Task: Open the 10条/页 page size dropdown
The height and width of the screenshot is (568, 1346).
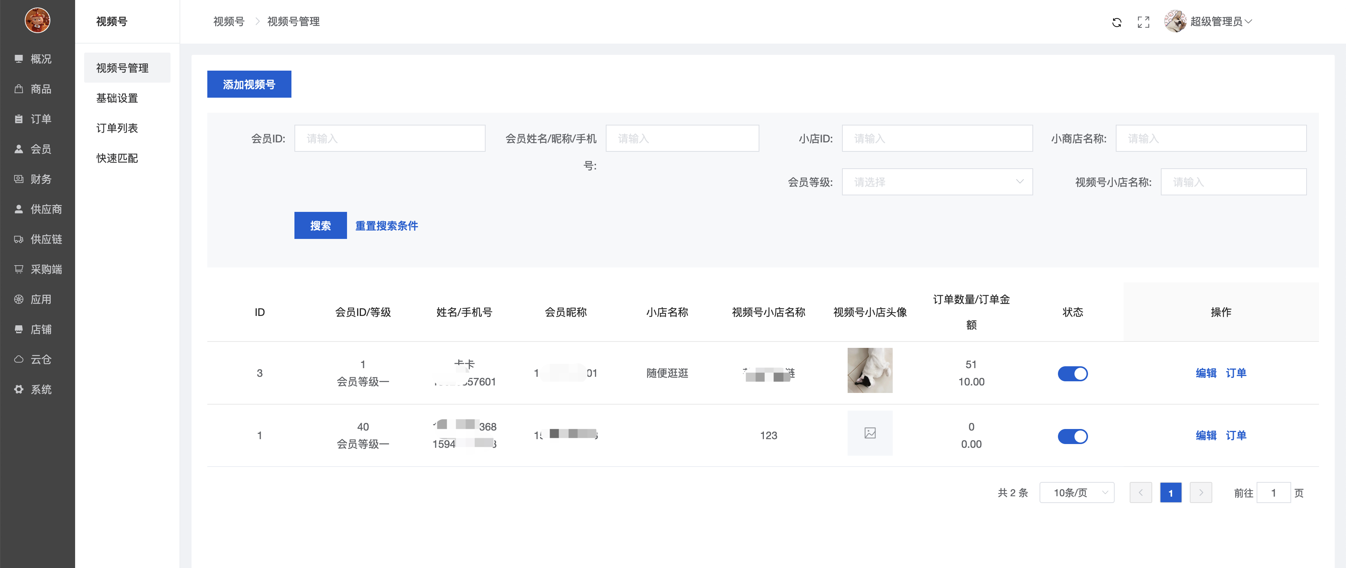Action: click(x=1076, y=492)
